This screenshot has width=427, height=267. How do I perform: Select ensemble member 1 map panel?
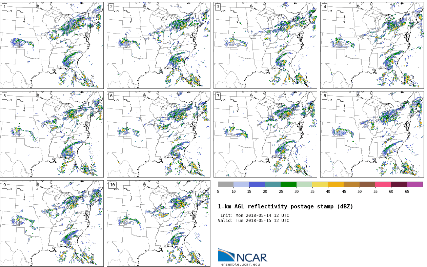[52, 45]
